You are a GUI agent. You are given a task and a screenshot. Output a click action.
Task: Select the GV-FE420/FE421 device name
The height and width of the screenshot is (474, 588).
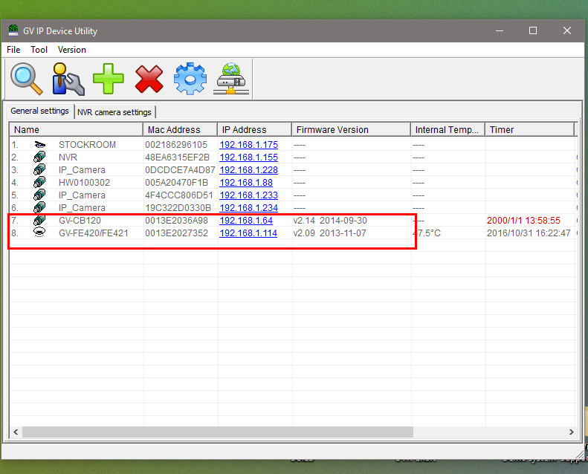(94, 233)
